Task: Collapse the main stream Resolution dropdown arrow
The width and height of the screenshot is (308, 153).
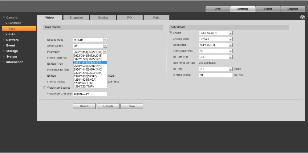Action: [x=105, y=52]
